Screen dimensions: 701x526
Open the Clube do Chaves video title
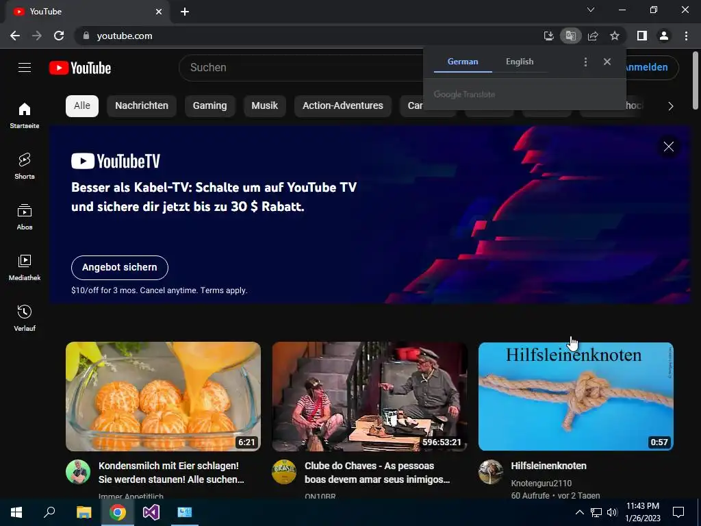point(377,473)
